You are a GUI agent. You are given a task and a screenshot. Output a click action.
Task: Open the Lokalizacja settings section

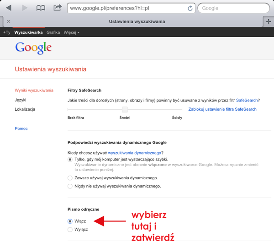click(x=25, y=109)
